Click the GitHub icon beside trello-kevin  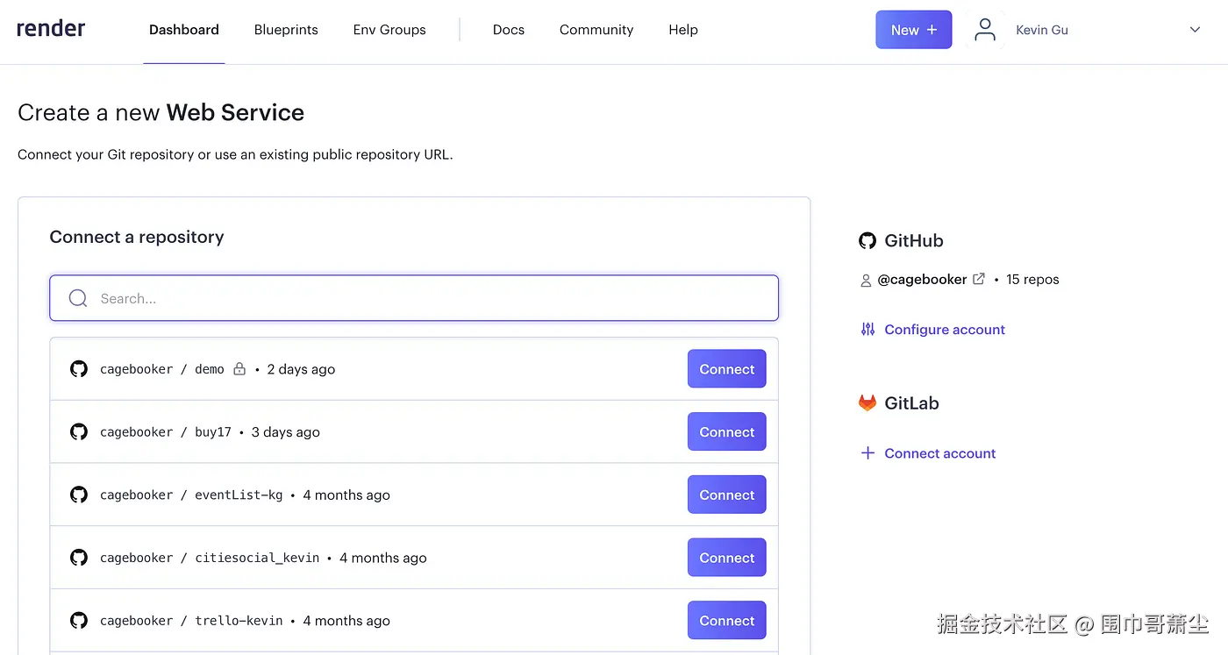(x=79, y=621)
